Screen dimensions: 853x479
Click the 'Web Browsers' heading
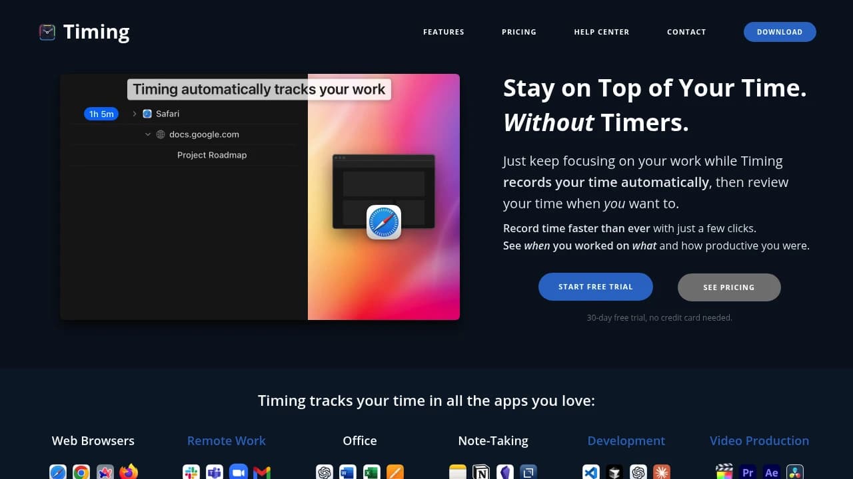pos(93,440)
